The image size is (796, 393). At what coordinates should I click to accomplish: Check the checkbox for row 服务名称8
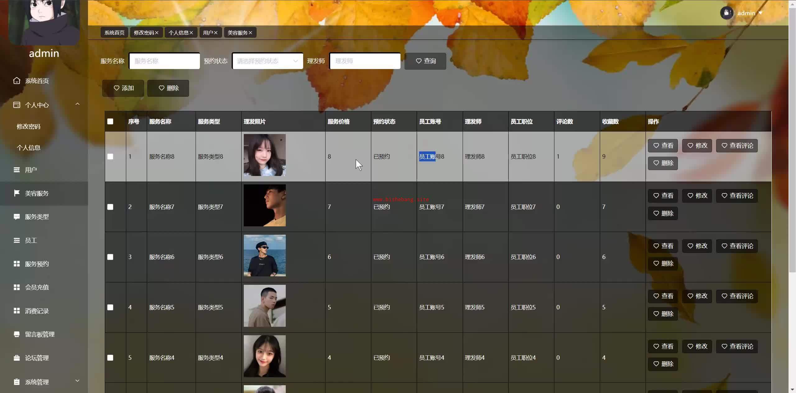coord(110,157)
